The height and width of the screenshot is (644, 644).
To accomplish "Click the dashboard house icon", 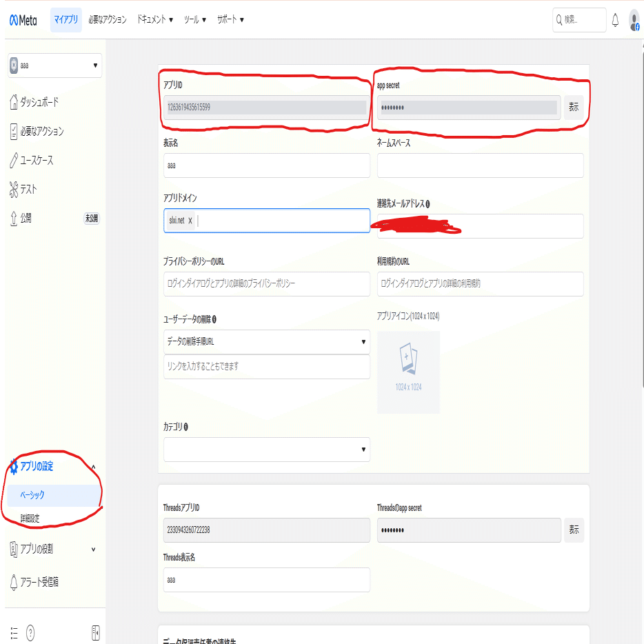I will pos(14,102).
